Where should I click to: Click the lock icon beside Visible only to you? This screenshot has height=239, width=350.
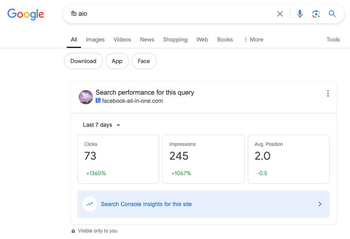pos(73,231)
